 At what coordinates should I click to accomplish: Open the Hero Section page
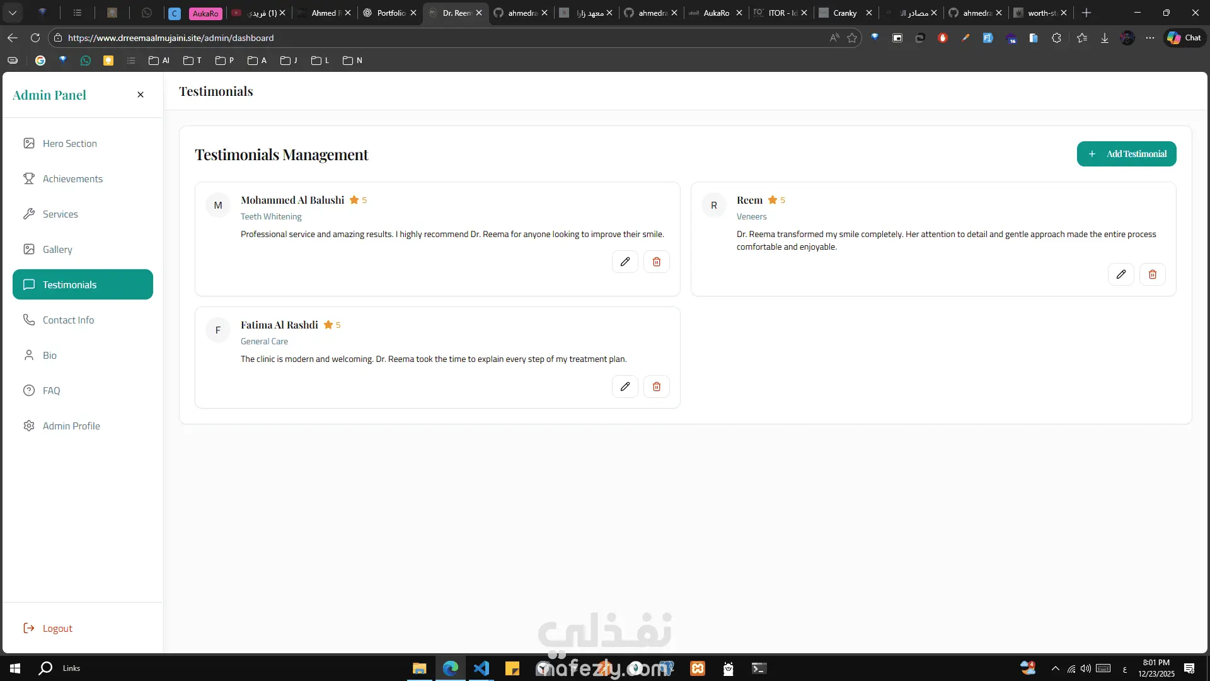tap(69, 144)
